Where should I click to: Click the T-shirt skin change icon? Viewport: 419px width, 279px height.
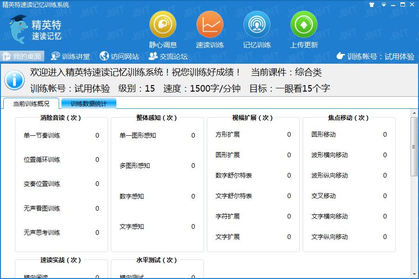click(372, 5)
